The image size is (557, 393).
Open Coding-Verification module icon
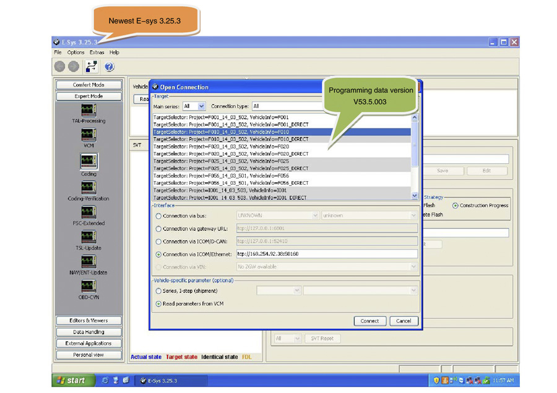[x=89, y=187]
